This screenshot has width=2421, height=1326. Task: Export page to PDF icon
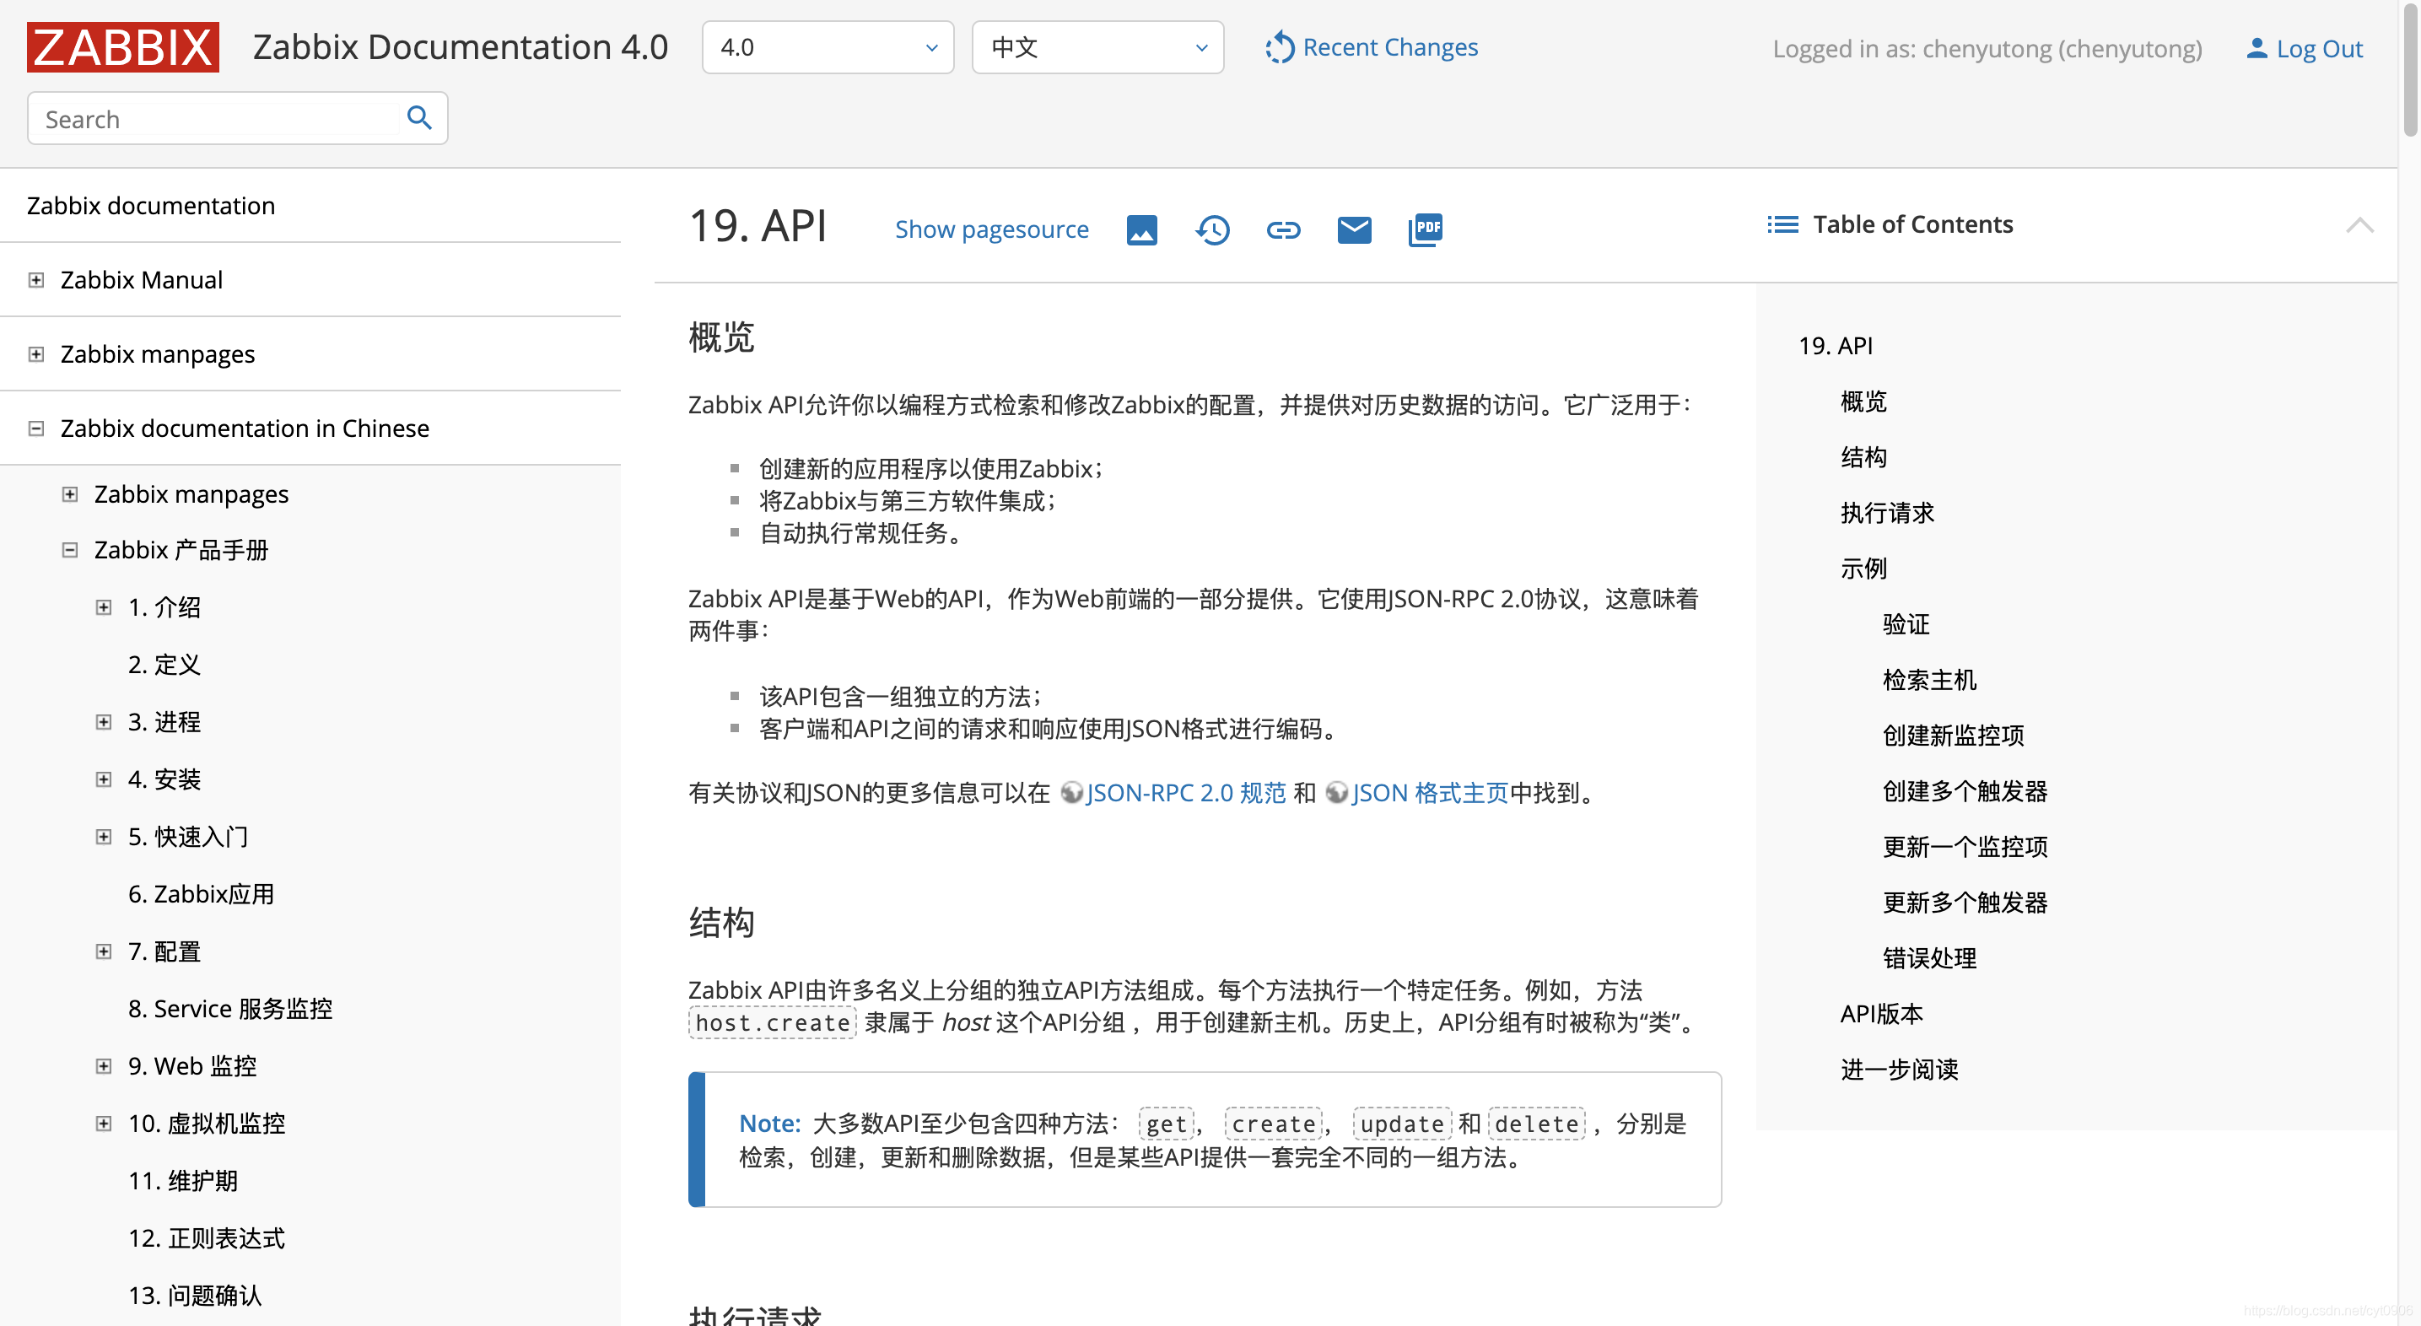coord(1426,229)
